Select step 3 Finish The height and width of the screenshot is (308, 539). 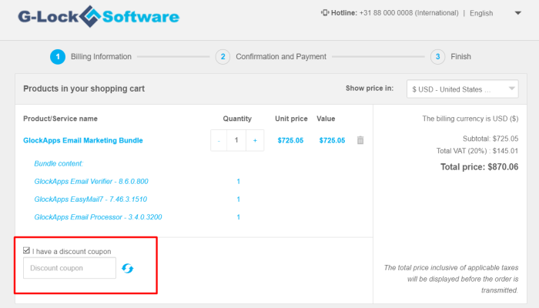450,57
